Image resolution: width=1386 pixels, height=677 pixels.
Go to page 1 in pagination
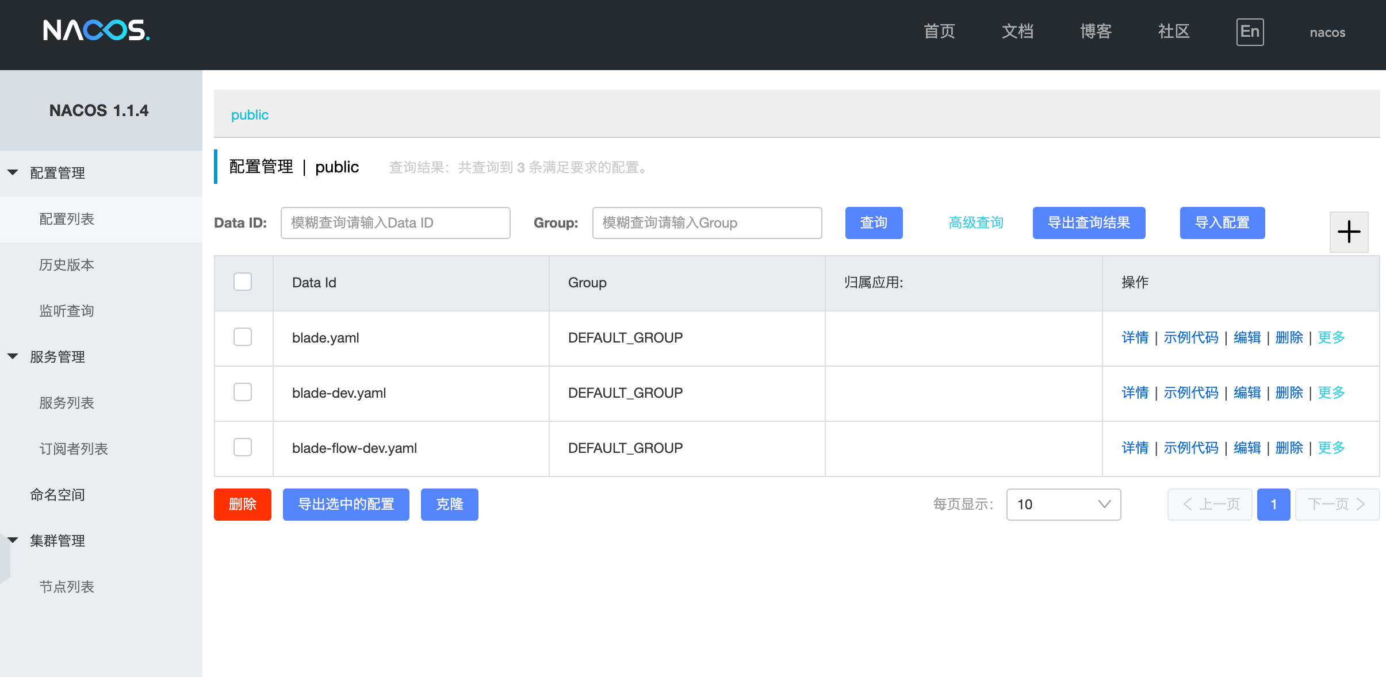[1274, 505]
